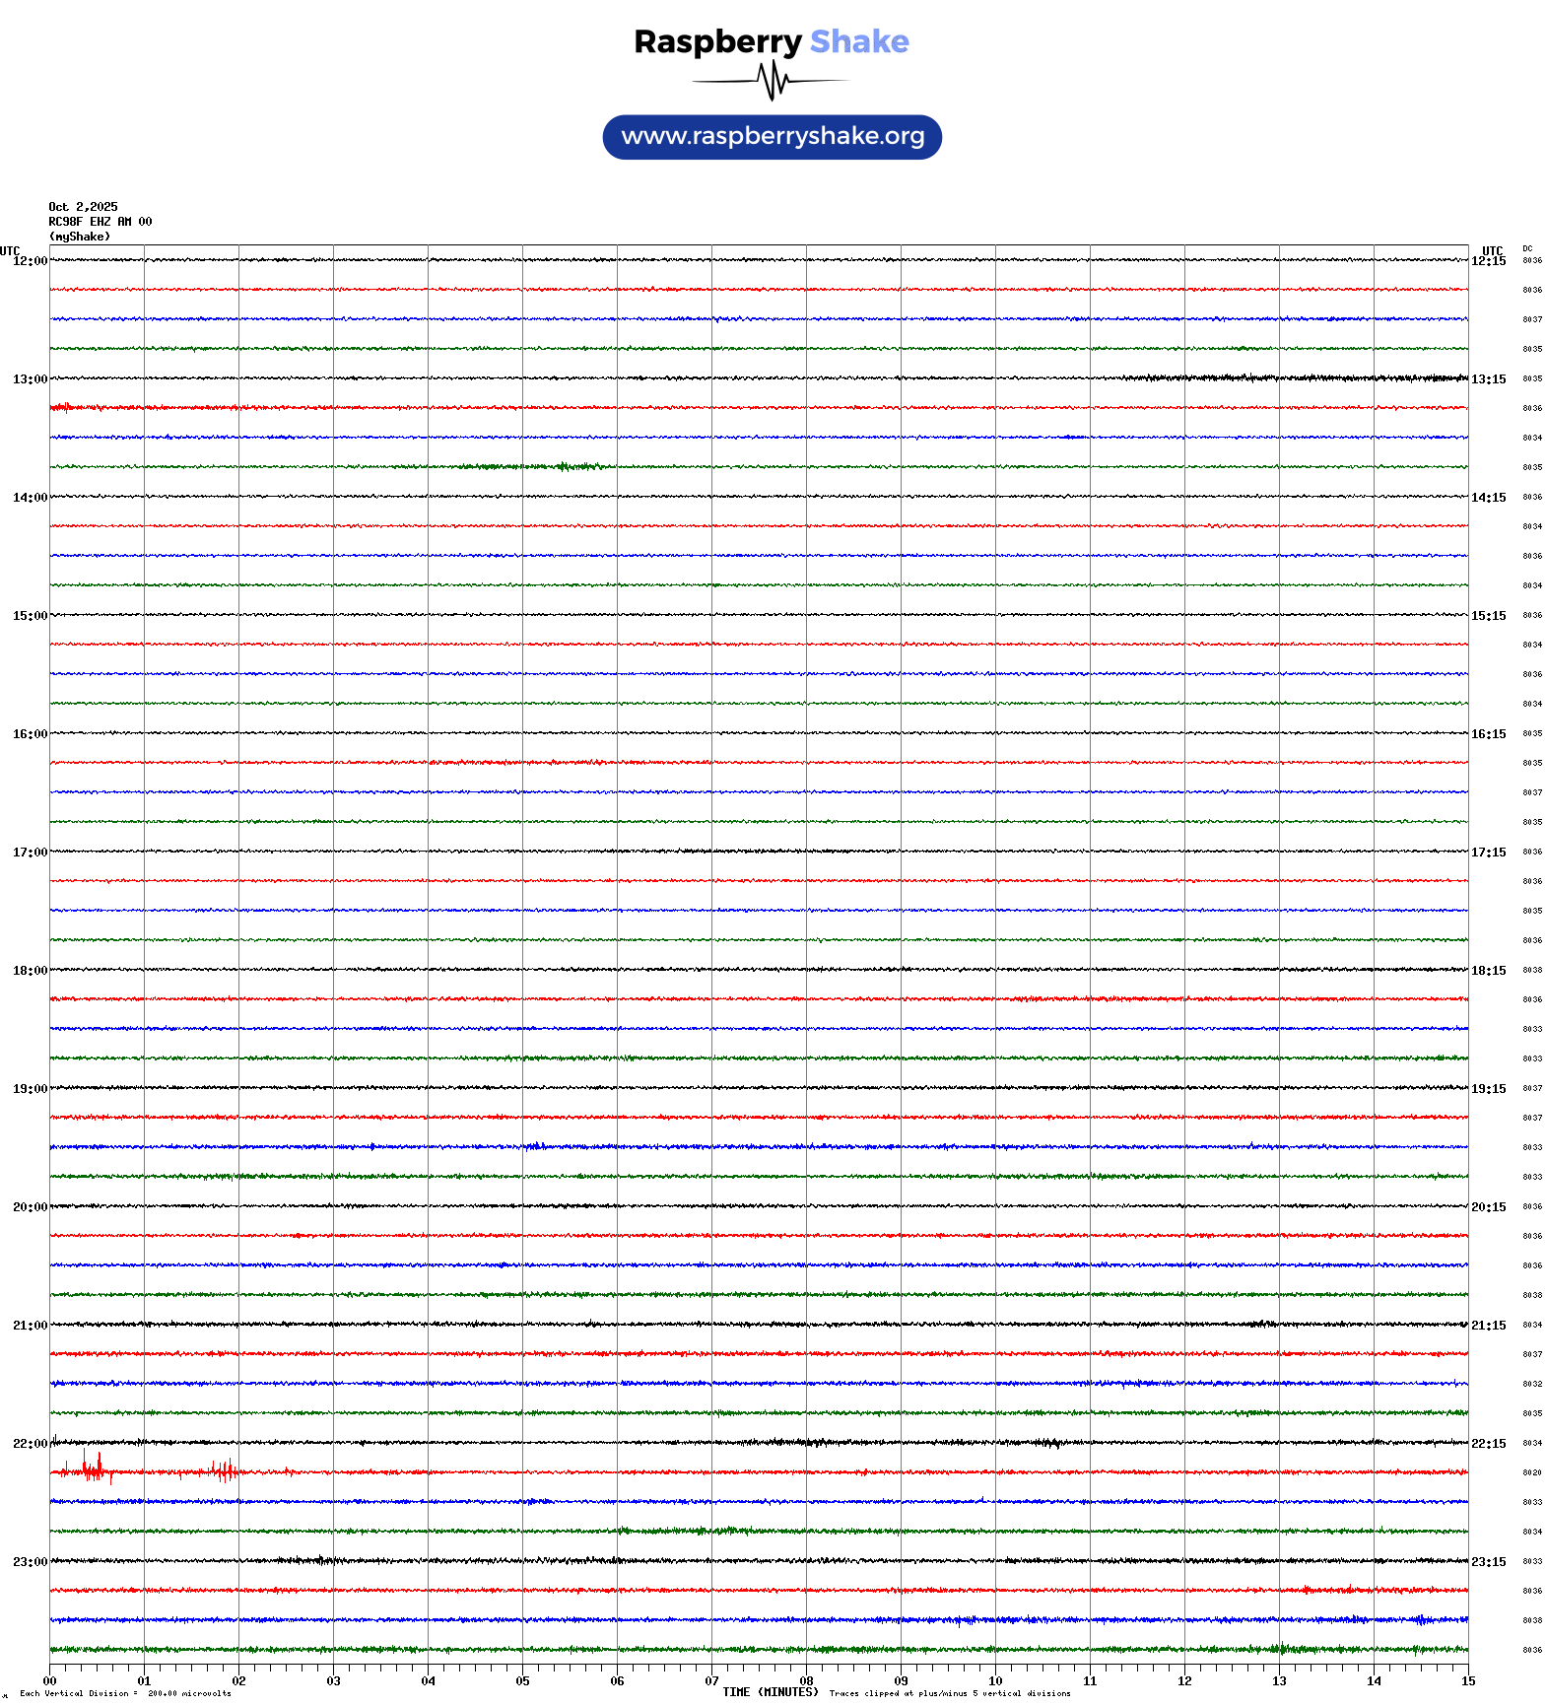
Task: Select the 22:15 time label on the right axis
Action: [1488, 1444]
